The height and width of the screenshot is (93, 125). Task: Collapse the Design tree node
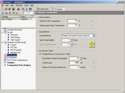(2, 32)
